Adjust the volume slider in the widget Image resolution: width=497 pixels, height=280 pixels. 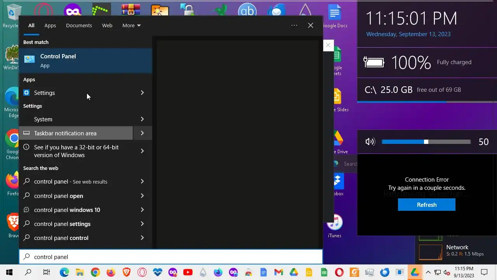426,142
